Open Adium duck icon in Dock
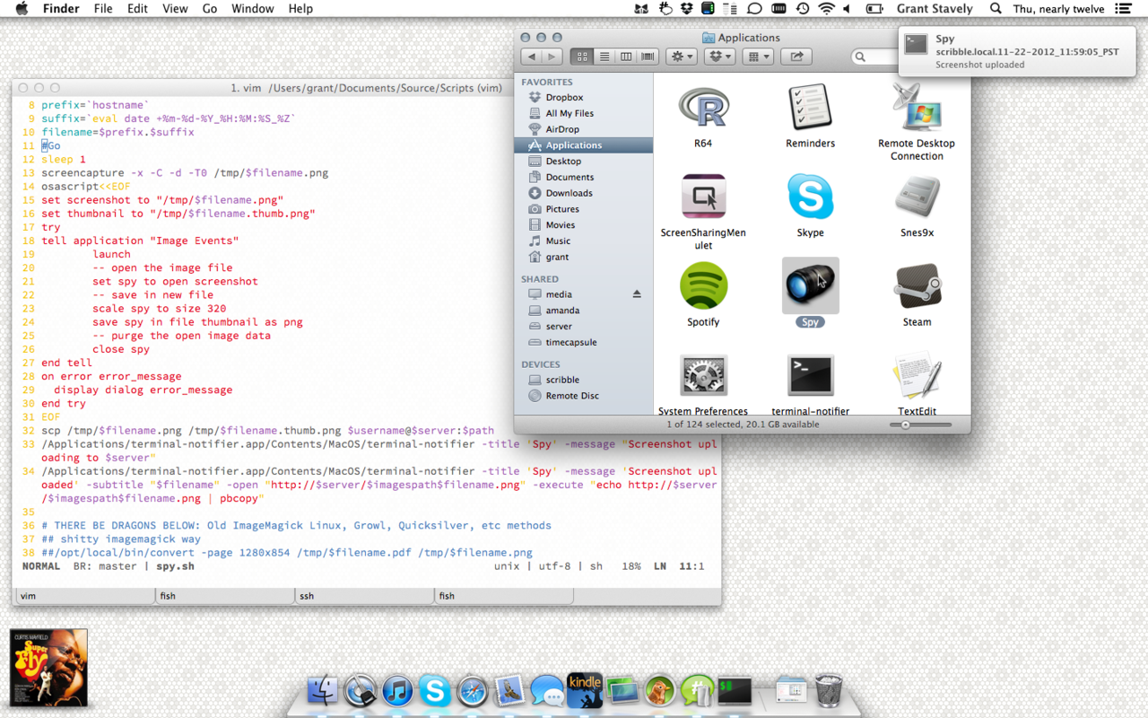Screen dimensions: 1148x718 (660, 691)
